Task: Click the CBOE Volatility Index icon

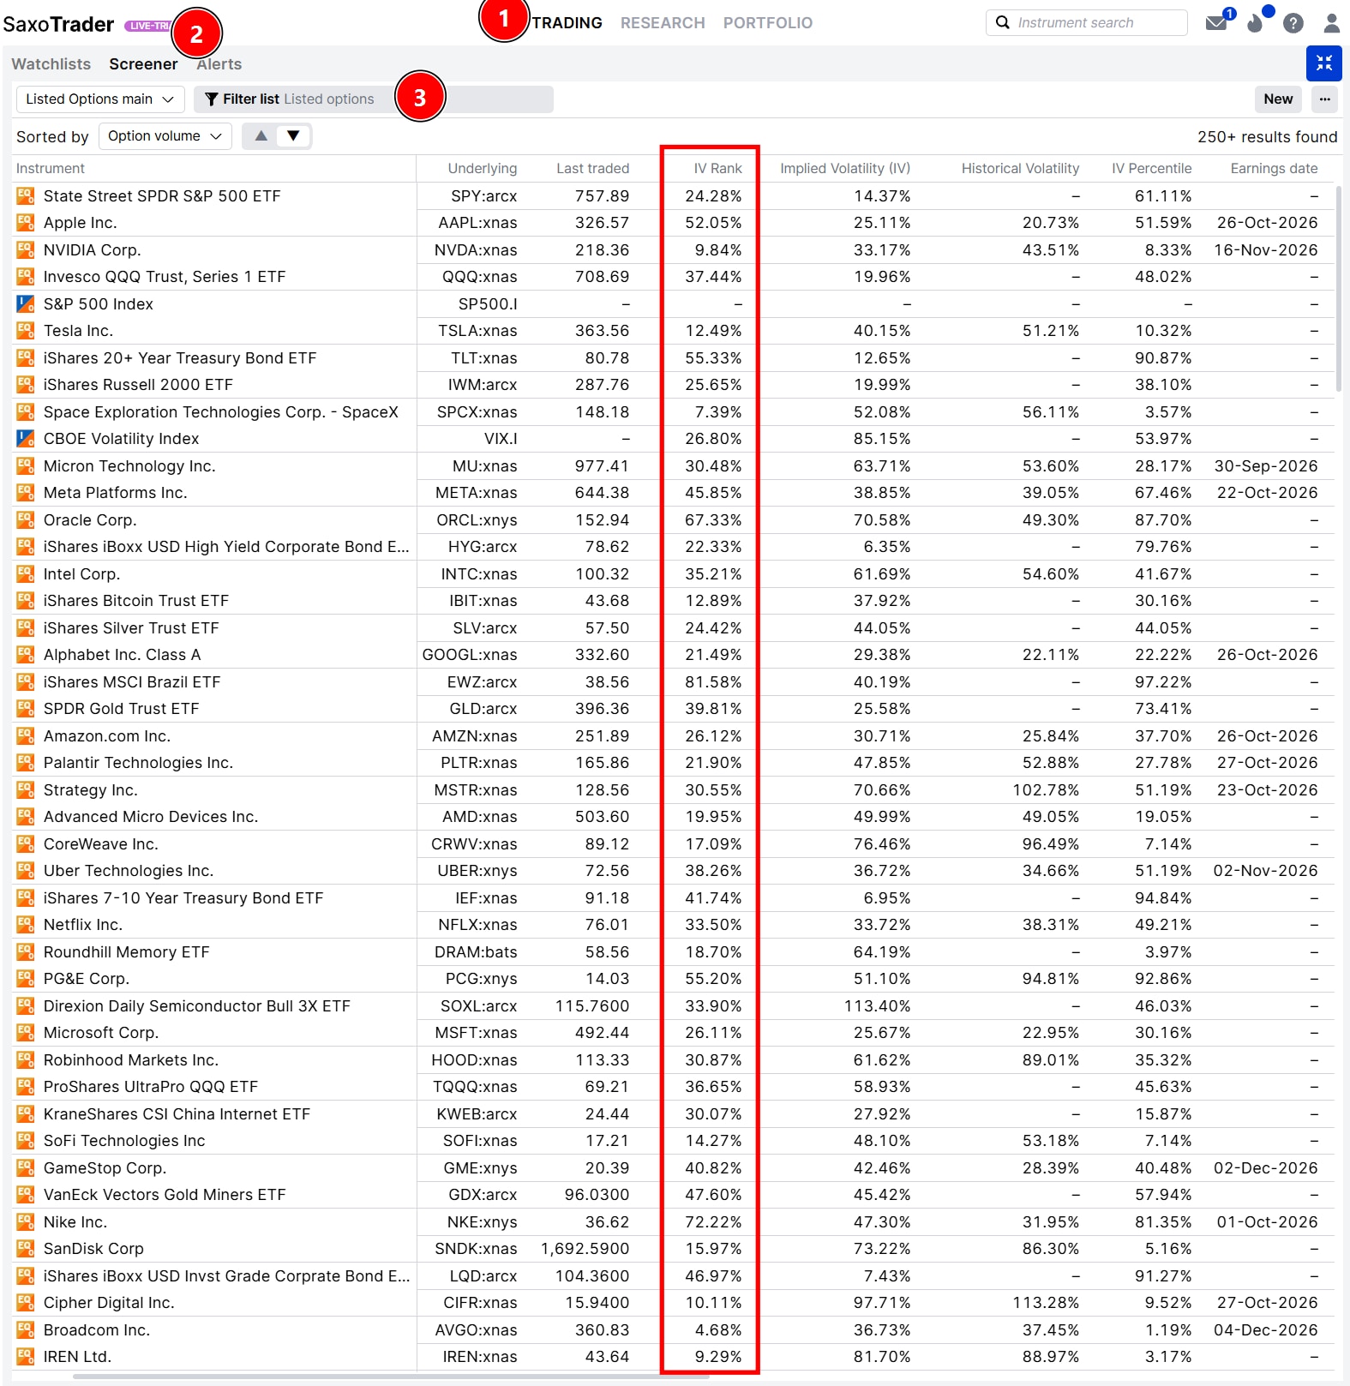Action: tap(26, 439)
